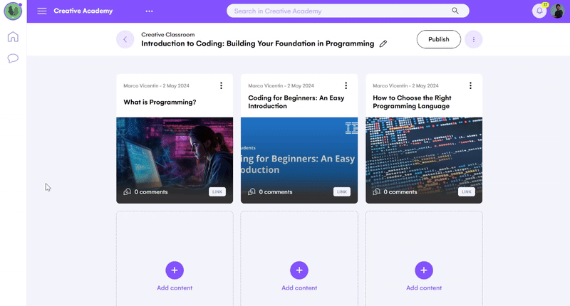The width and height of the screenshot is (570, 306).
Task: Open options for How to Choose card
Action: tap(470, 85)
